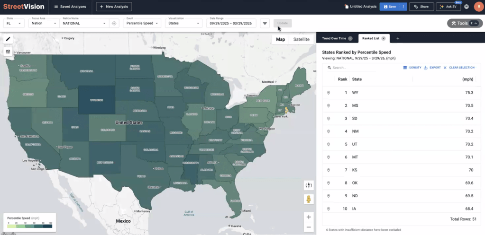This screenshot has height=235, width=485.
Task: Expand the Event dropdown showing Percentile Speed
Action: pos(141,23)
